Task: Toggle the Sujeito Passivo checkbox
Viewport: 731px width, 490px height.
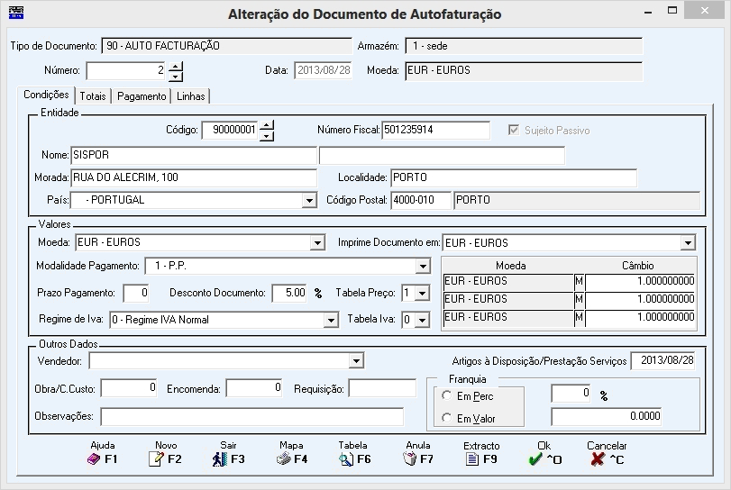Action: 514,130
